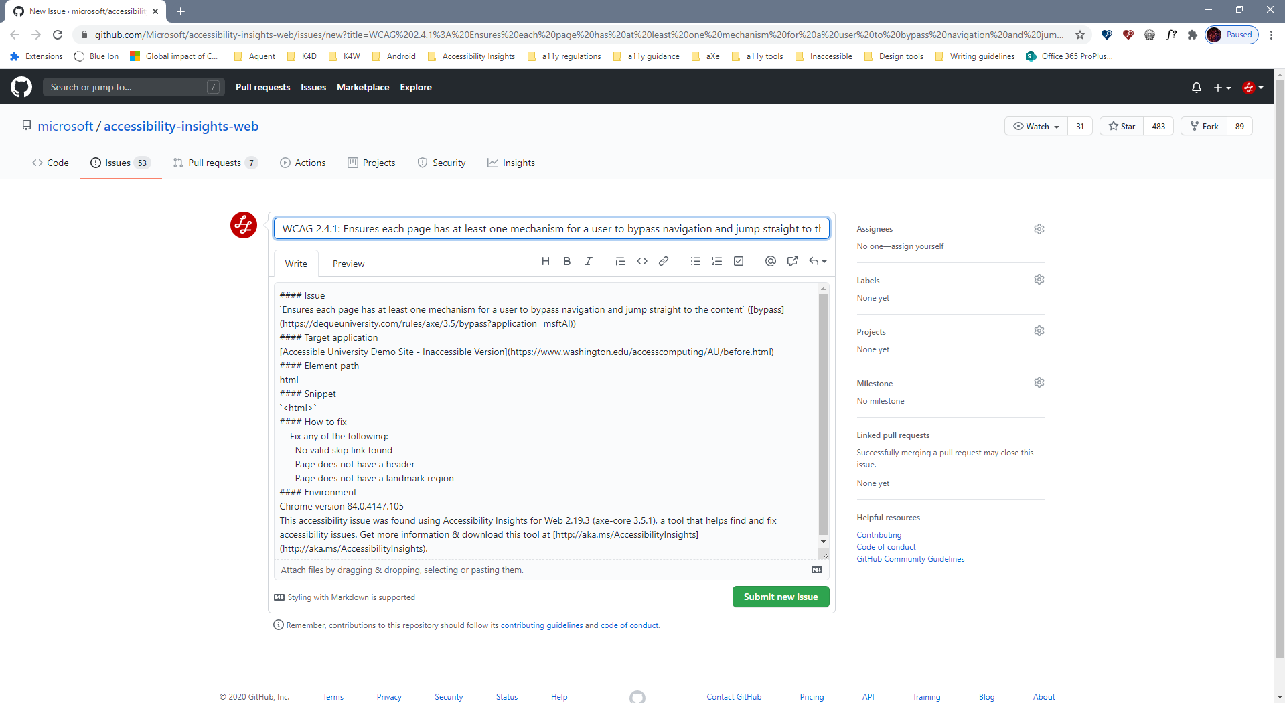The image size is (1285, 703).
Task: Go to the Actions tab
Action: click(x=303, y=163)
